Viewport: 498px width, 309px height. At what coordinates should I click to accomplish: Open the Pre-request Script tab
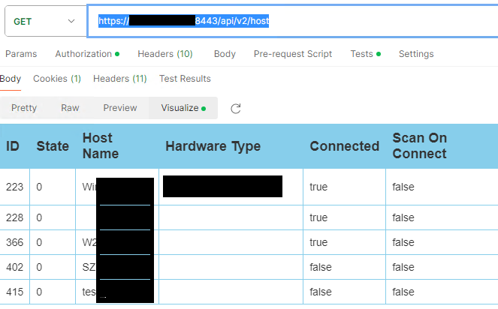click(x=293, y=54)
